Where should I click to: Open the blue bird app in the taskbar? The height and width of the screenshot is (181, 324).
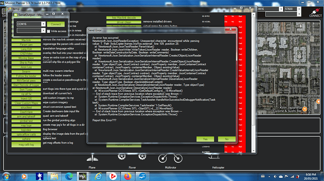tap(142, 176)
